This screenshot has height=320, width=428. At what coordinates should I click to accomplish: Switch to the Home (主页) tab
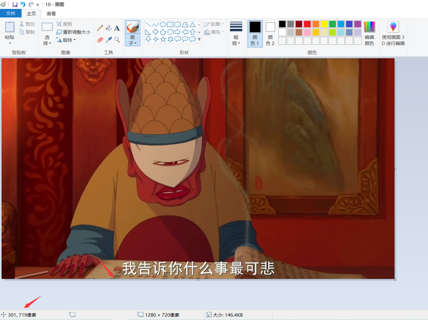[31, 13]
